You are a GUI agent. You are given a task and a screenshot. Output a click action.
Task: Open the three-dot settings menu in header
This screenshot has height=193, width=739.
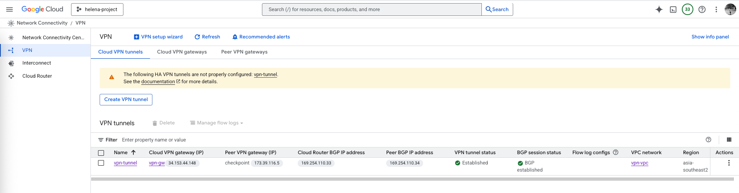click(x=716, y=10)
